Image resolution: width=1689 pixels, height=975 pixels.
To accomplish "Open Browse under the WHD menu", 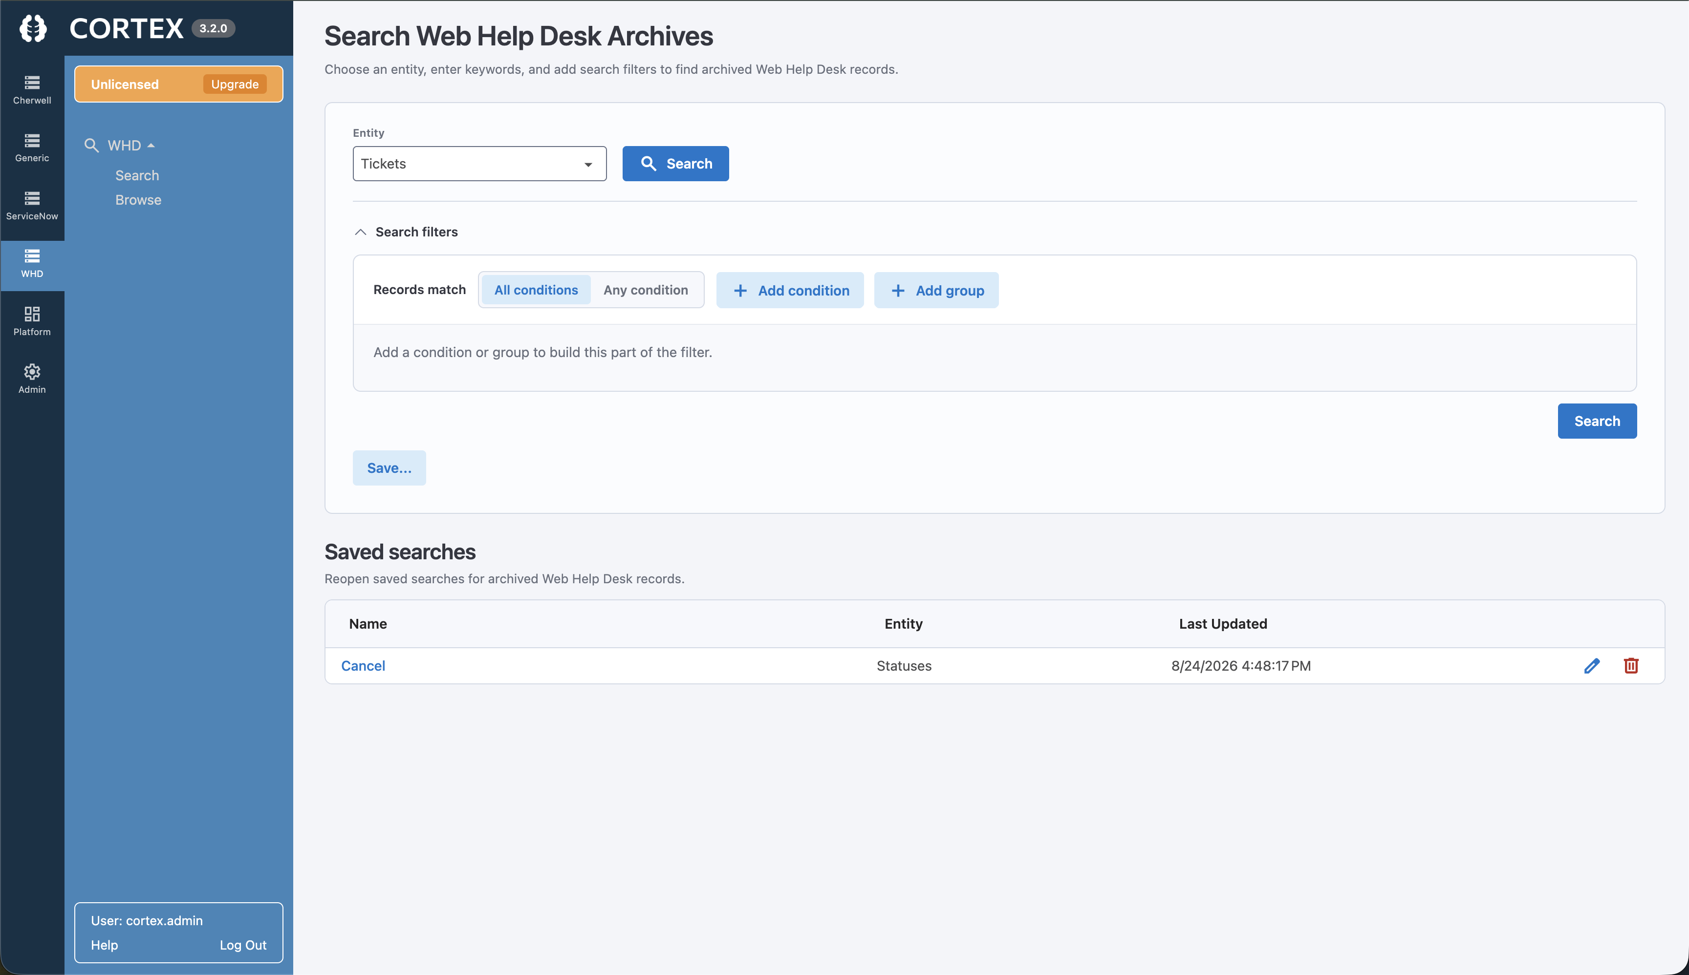I will pos(138,200).
